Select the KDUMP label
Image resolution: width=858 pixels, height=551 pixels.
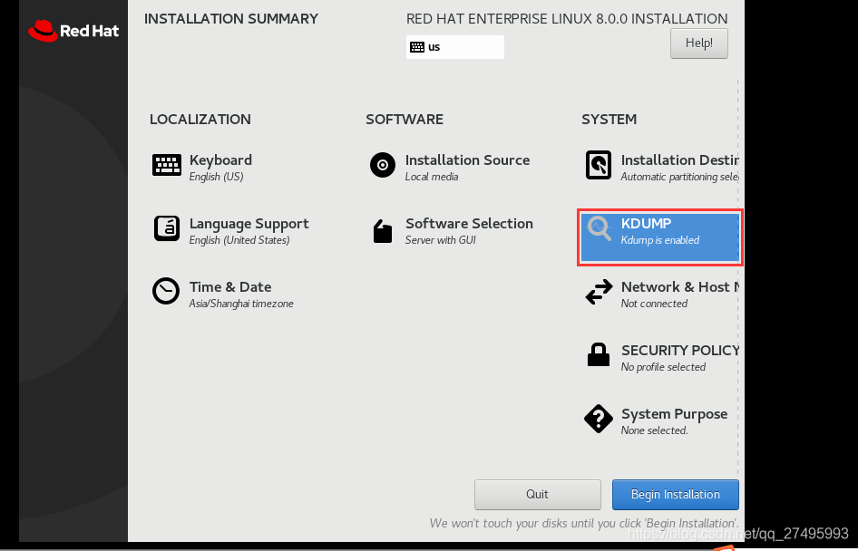647,223
